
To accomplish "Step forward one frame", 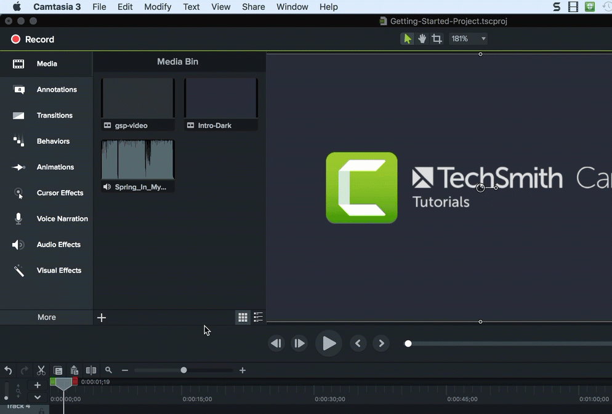I will click(299, 343).
